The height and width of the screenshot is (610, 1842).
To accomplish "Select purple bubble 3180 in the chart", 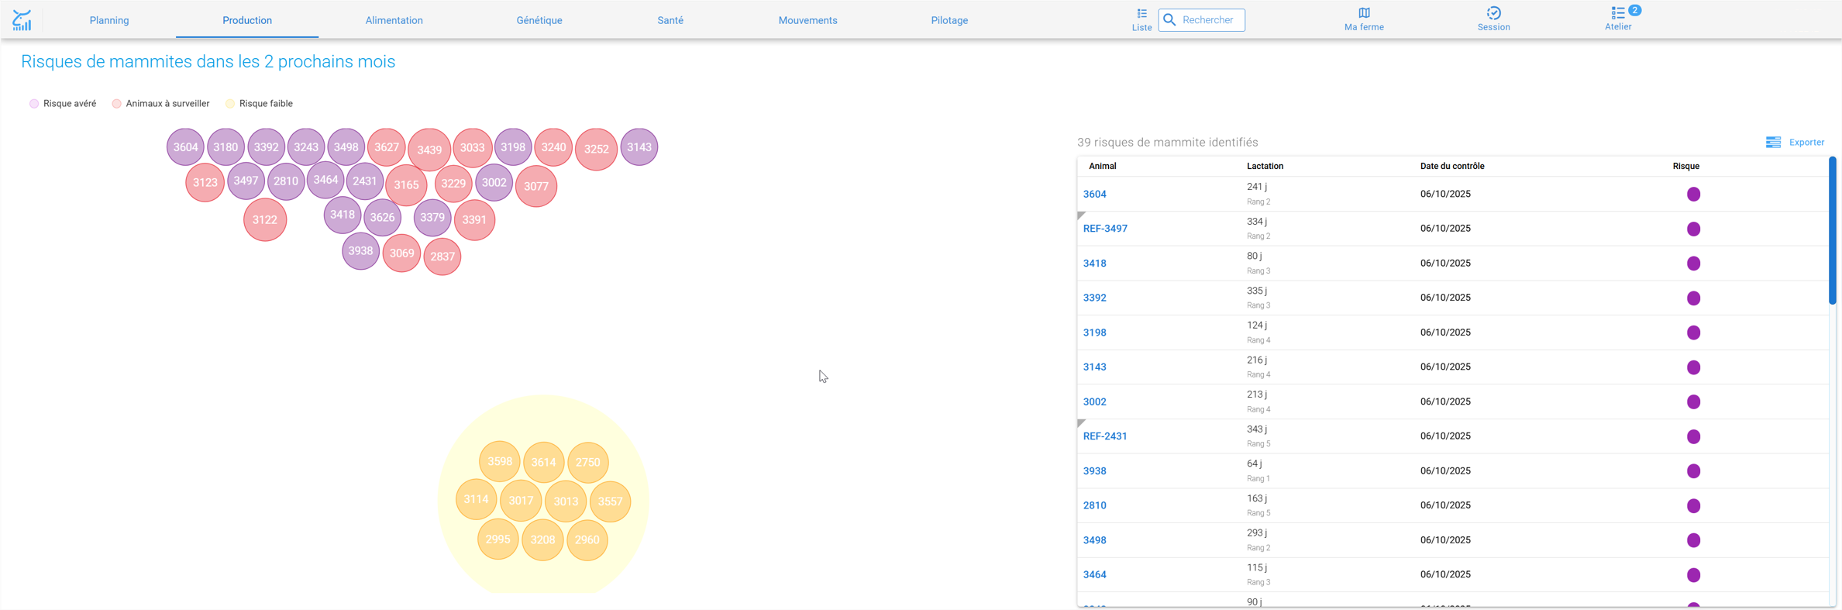I will coord(226,147).
